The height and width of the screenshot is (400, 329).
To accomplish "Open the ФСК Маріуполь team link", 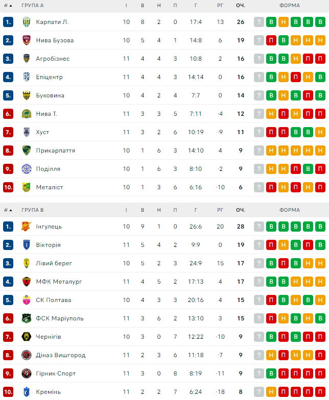I will (x=60, y=318).
